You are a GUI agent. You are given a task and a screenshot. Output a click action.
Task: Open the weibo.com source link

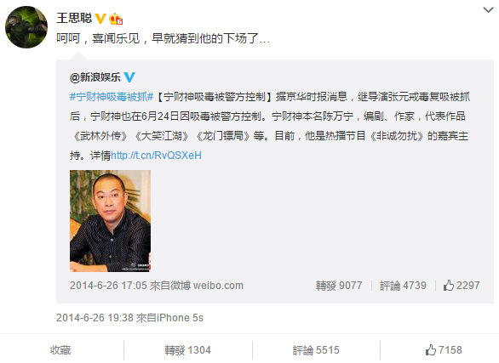pyautogui.click(x=218, y=286)
